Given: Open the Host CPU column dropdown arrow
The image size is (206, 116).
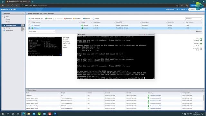Looking at the screenshot, I should [x=184, y=22].
